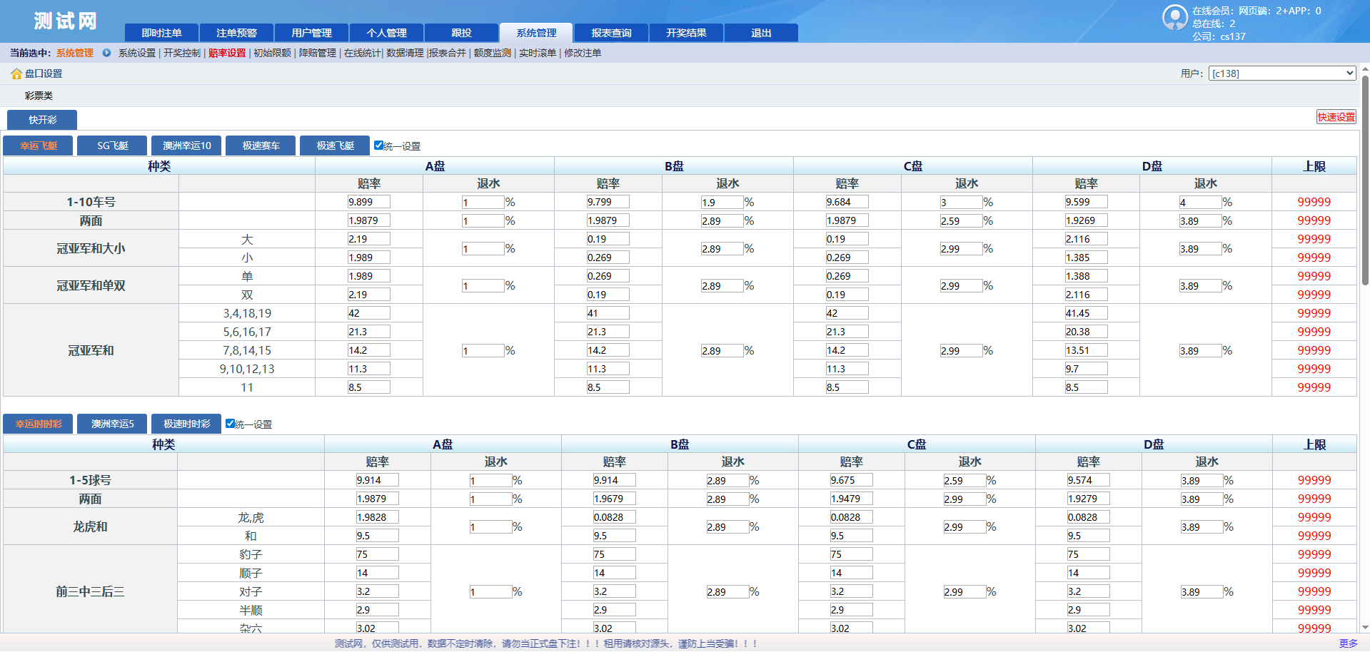
Task: Click the 测试网 site logo
Action: click(x=65, y=21)
